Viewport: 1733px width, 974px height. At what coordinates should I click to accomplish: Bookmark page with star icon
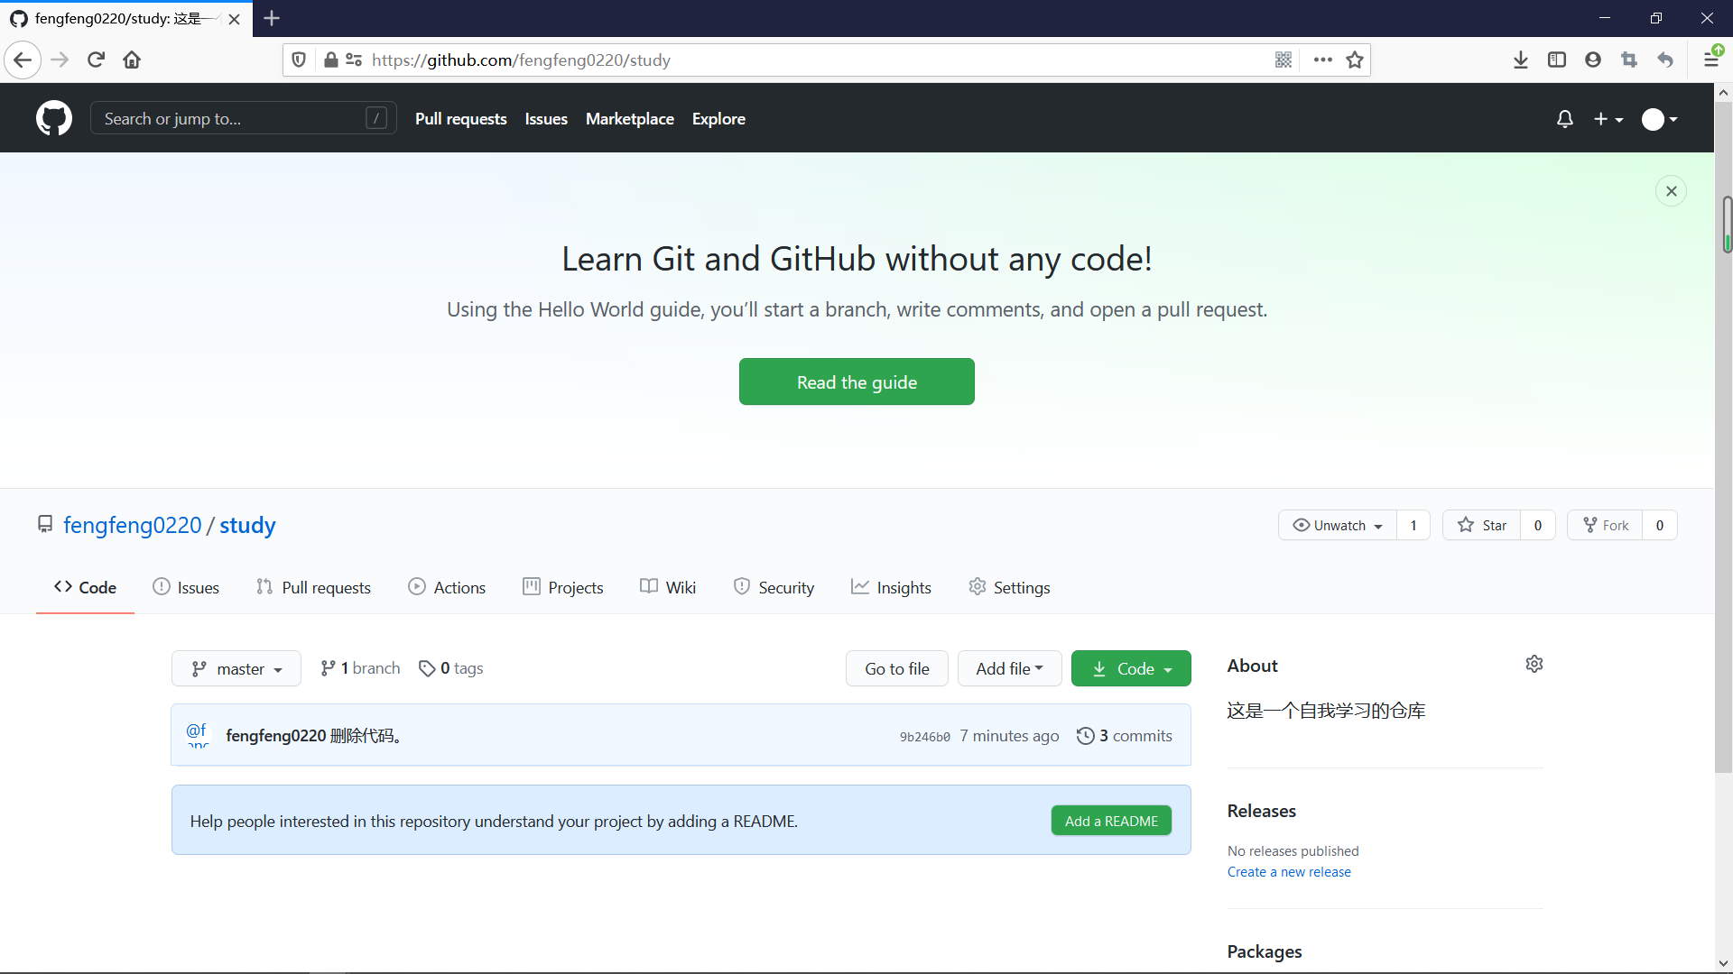[x=1355, y=60]
